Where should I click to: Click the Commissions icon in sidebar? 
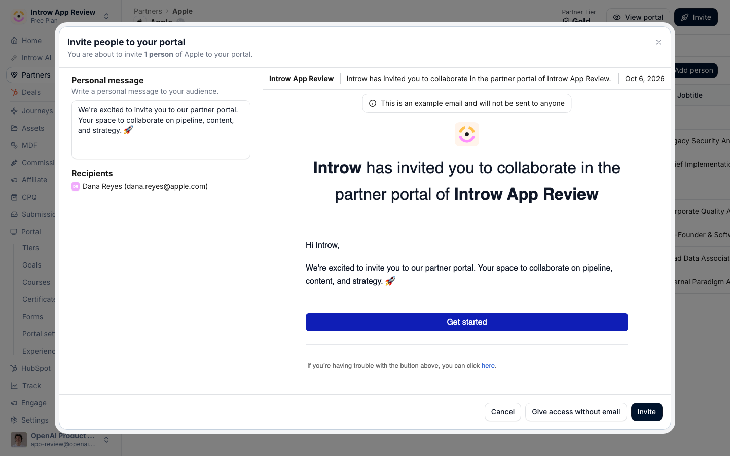14,163
